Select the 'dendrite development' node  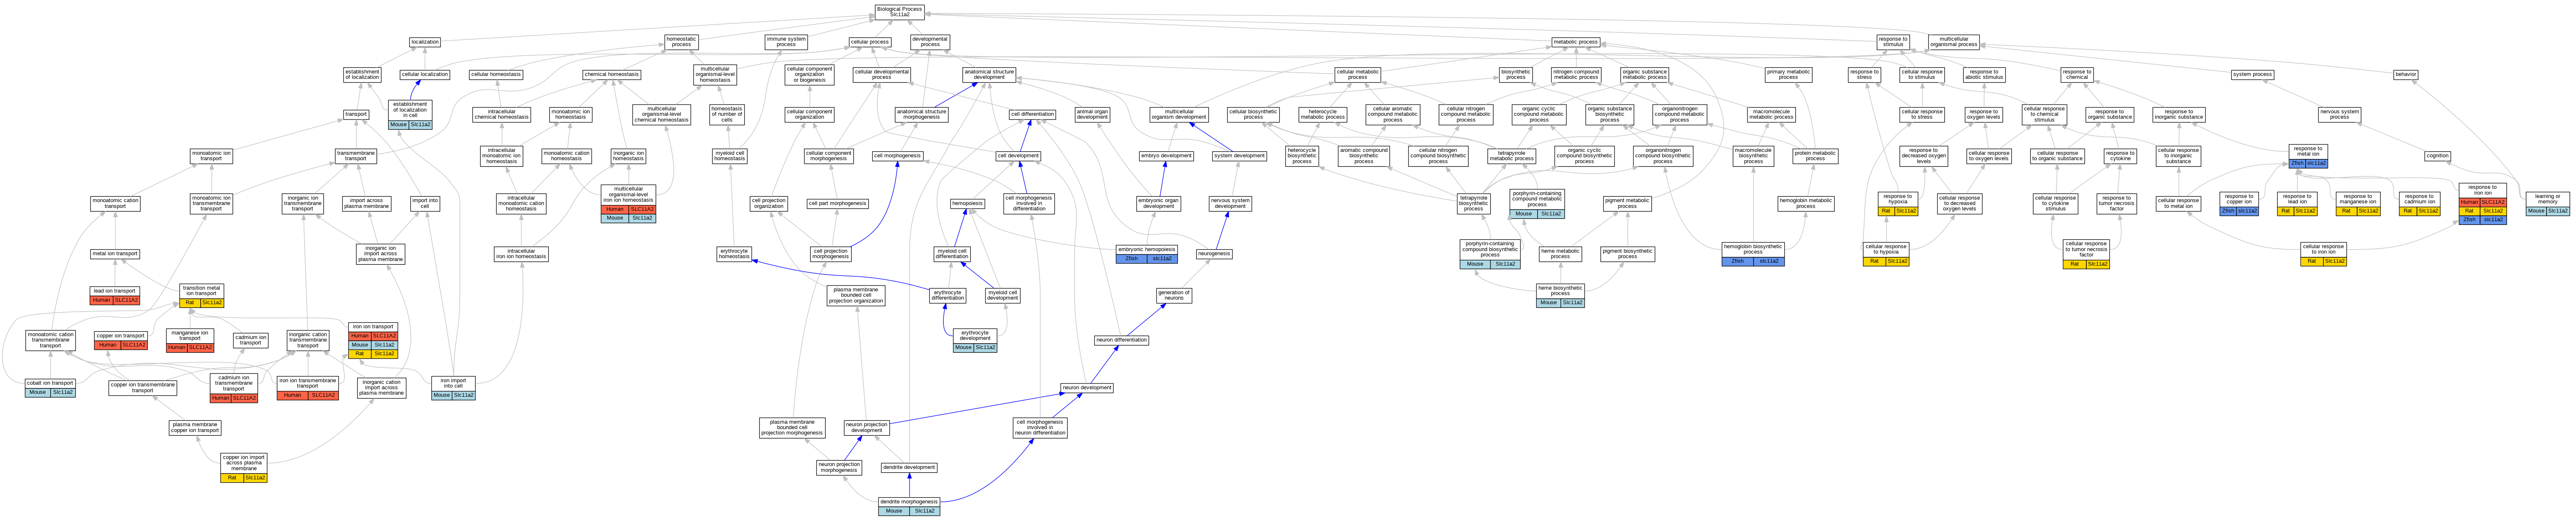coord(909,468)
